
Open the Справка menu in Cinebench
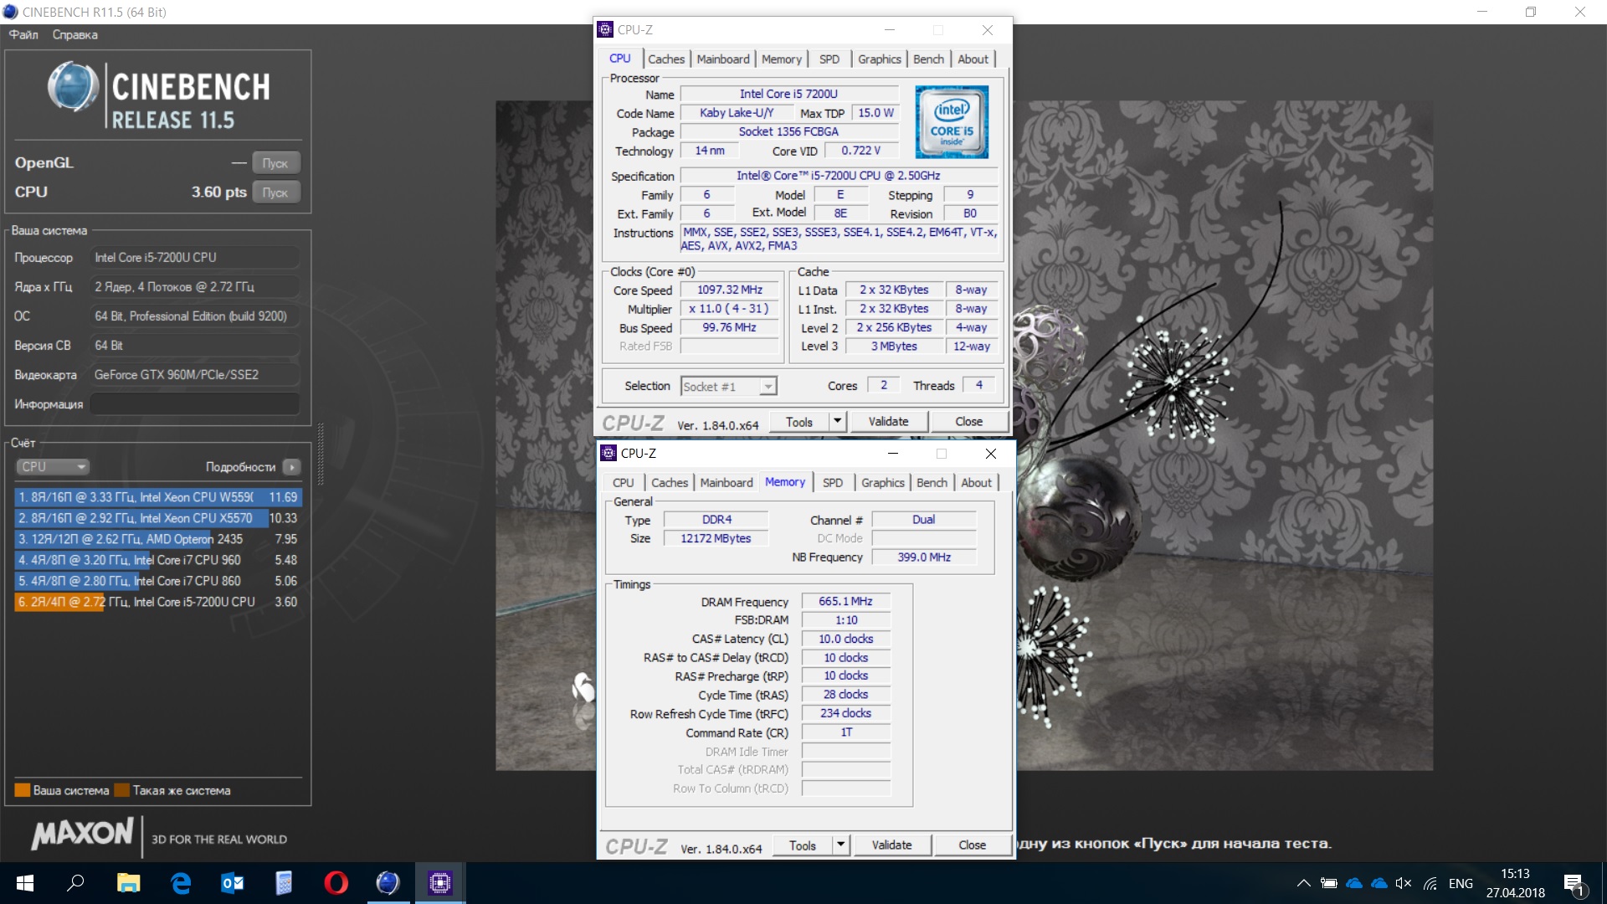[x=74, y=34]
